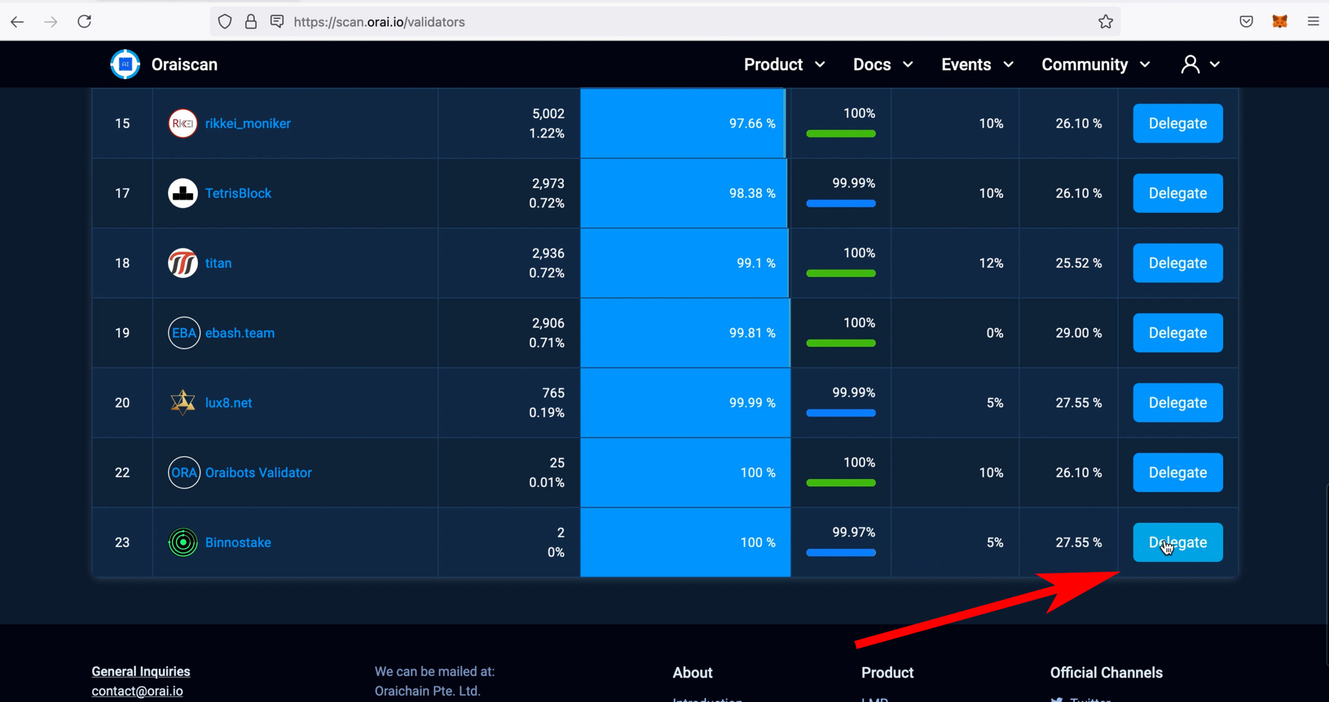Click the TetrisBlock validator avatar
The image size is (1329, 702).
[x=183, y=193]
